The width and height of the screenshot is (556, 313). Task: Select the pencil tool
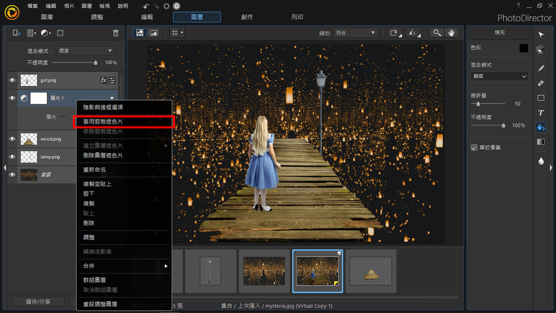coord(541,68)
